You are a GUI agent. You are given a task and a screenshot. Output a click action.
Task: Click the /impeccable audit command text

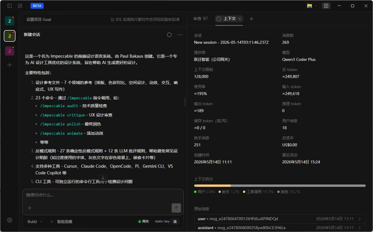[x=59, y=106]
